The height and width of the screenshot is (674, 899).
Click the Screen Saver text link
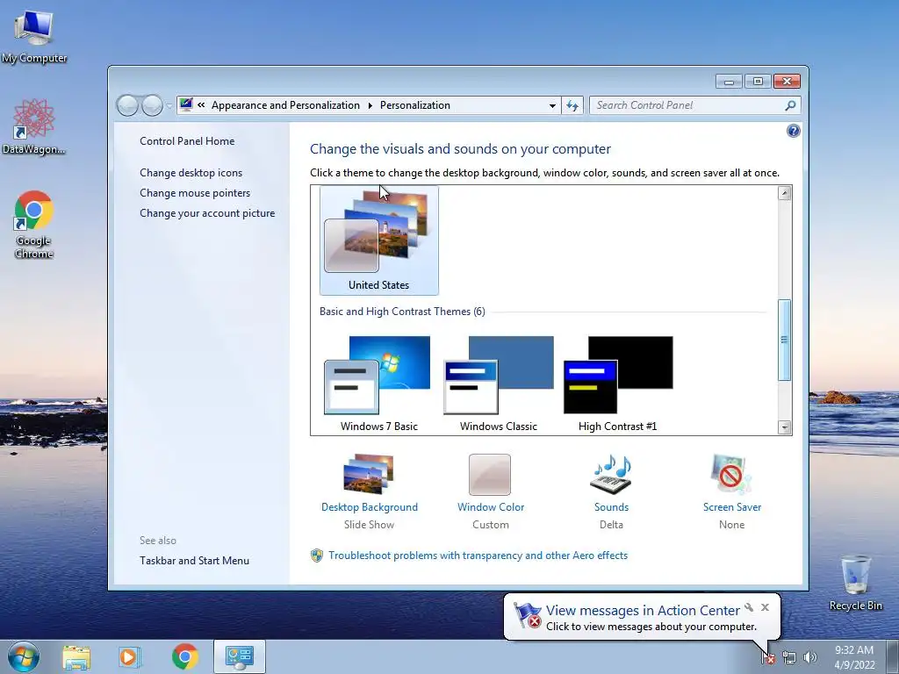[x=731, y=507]
